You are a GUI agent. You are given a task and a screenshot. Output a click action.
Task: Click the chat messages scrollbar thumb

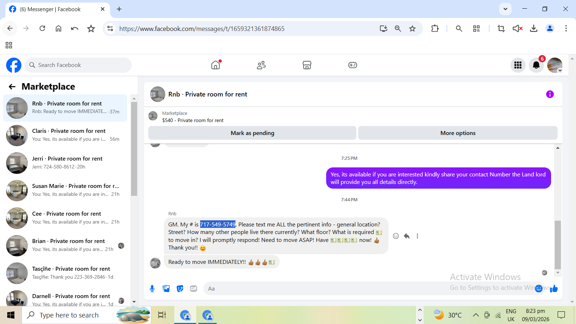558,245
